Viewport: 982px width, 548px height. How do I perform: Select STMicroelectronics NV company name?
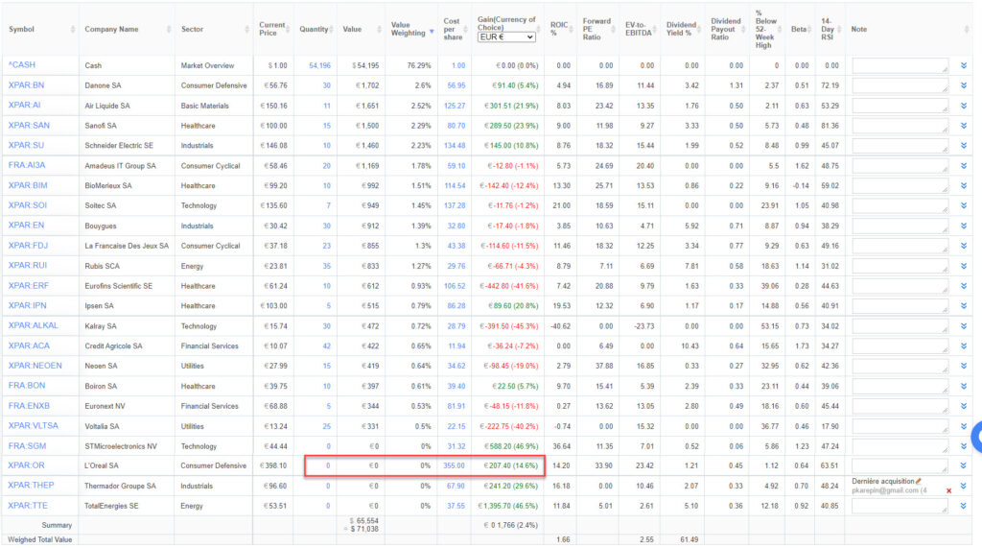point(122,446)
